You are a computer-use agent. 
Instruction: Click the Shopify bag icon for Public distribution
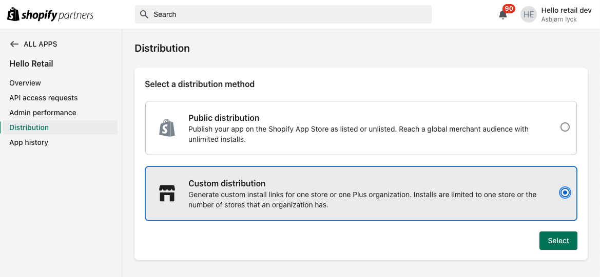click(x=167, y=128)
